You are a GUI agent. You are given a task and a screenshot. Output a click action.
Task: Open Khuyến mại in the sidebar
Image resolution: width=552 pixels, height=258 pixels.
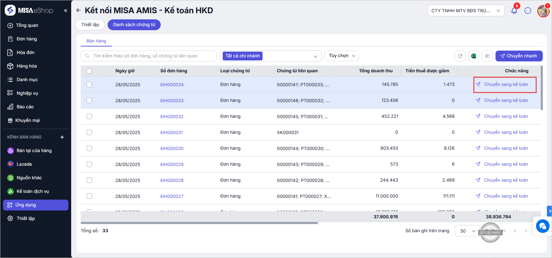pyautogui.click(x=36, y=121)
